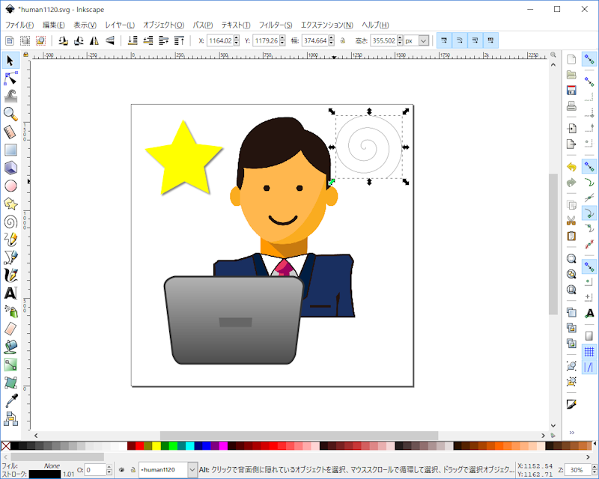Open the フィルター(S) menu
599x479 pixels.
(x=276, y=25)
